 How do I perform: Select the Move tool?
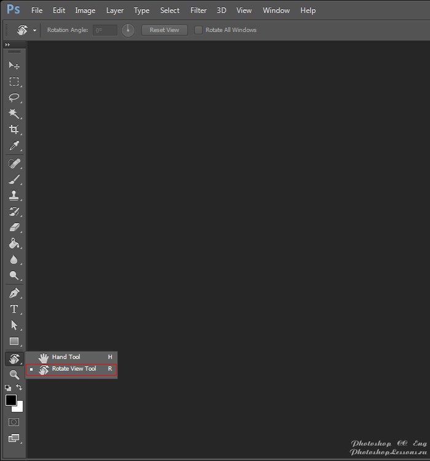click(x=14, y=66)
